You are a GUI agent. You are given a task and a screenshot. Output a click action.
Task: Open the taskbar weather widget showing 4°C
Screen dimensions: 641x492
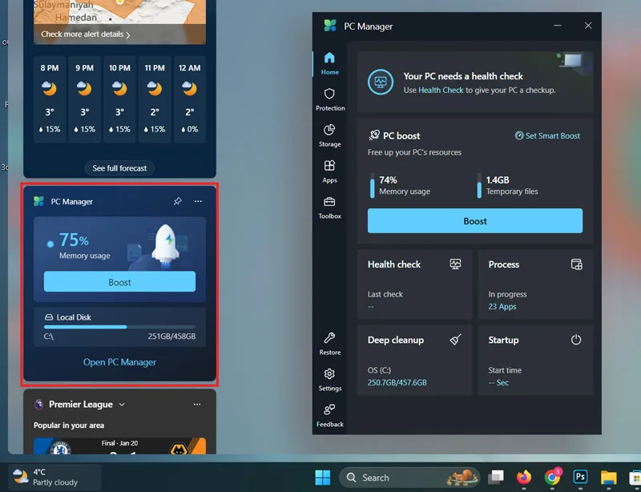[x=54, y=478]
